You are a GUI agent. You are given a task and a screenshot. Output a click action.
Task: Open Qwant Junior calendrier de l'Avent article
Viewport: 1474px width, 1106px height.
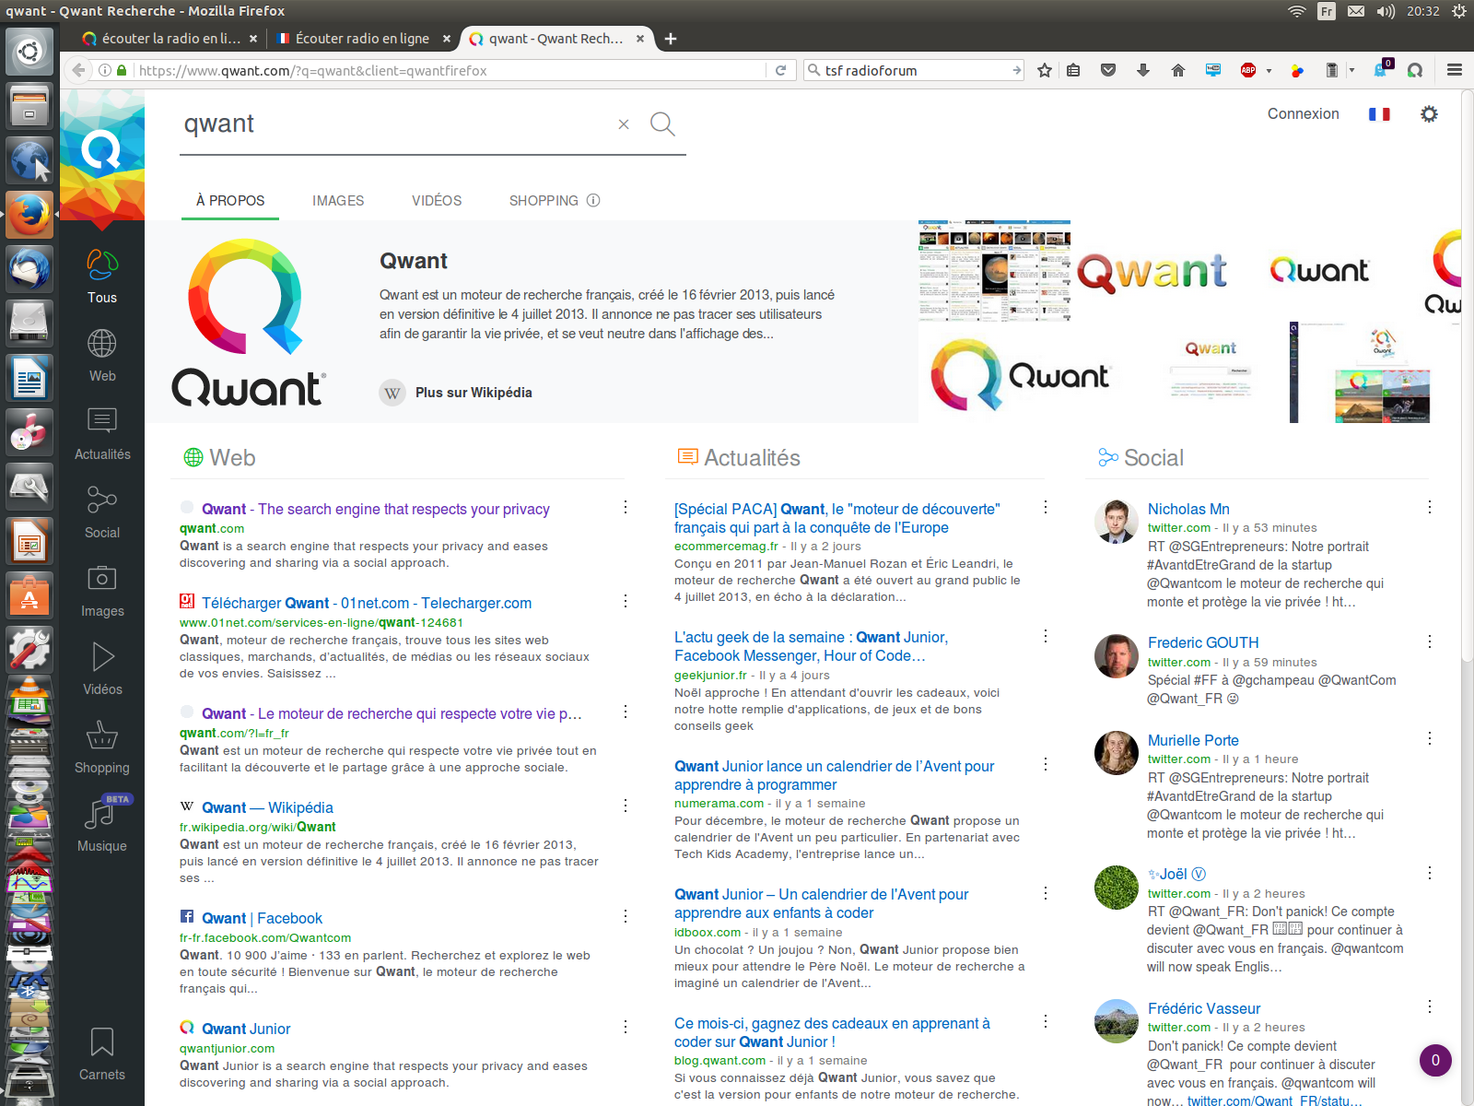click(835, 775)
